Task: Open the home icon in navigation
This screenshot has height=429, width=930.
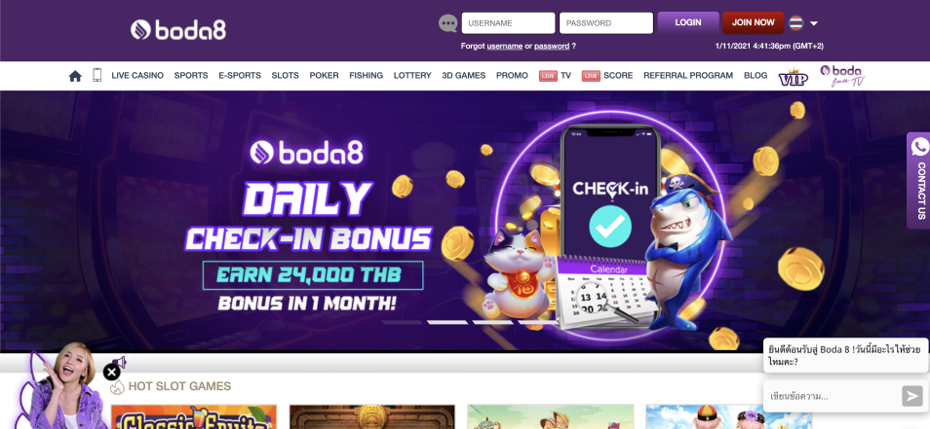Action: pos(75,76)
